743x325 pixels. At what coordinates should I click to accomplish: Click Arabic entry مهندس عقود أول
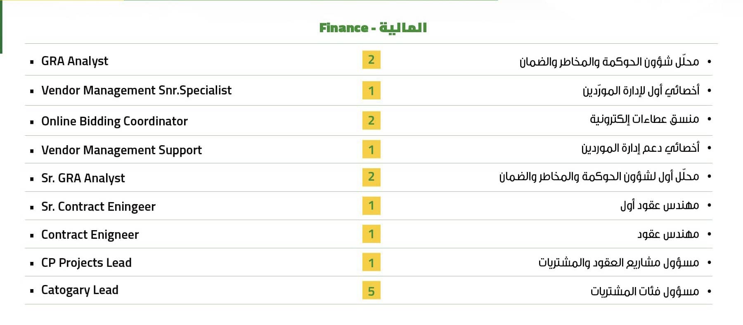tap(660, 205)
